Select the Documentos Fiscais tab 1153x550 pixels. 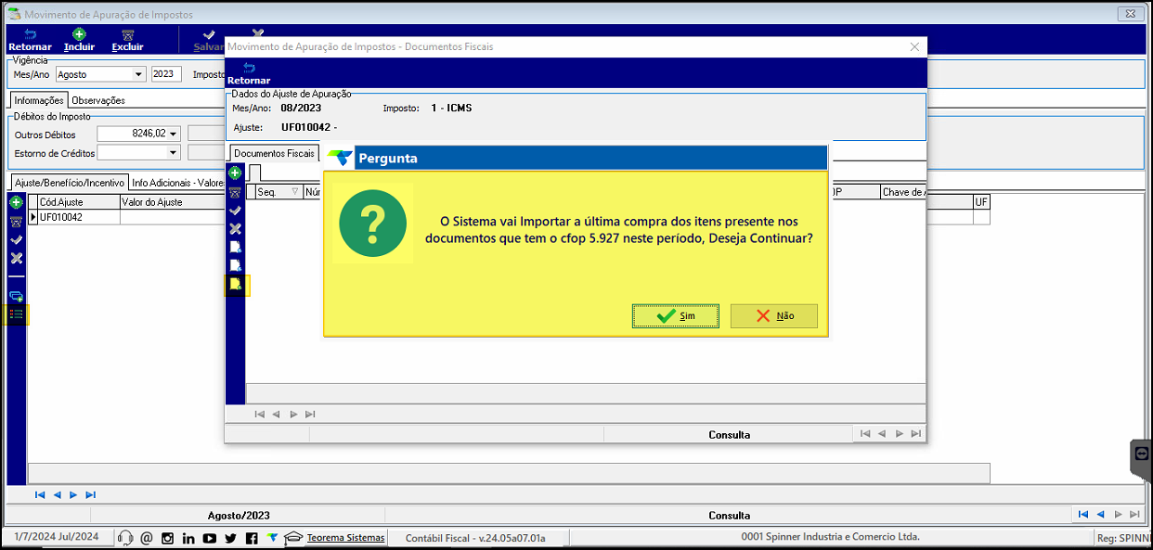click(x=274, y=153)
